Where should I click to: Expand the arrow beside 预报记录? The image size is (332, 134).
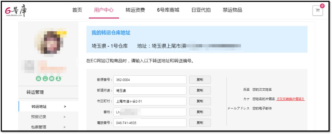tap(64, 117)
